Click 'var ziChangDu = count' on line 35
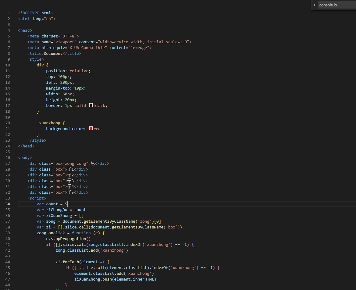The width and height of the screenshot is (356, 290). point(61,210)
